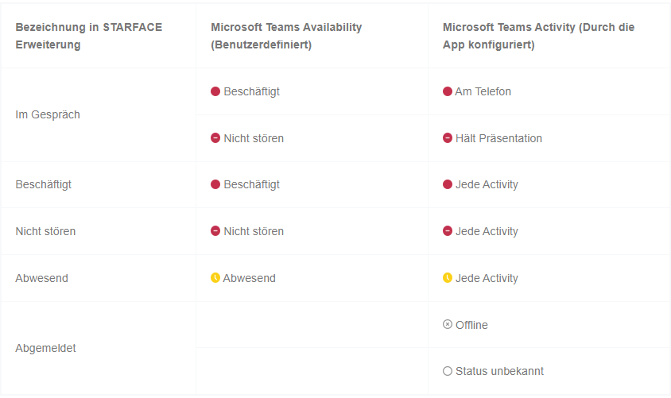The image size is (671, 398).
Task: Click the crossed-circle Offline status icon
Action: 448,325
